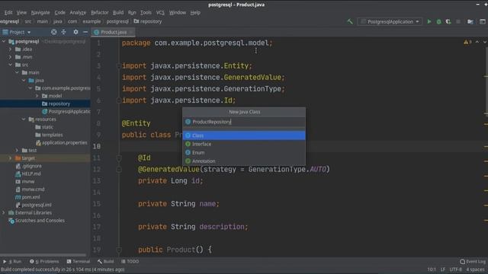Select the Annotation icon in popup list
488x274 pixels.
point(188,161)
